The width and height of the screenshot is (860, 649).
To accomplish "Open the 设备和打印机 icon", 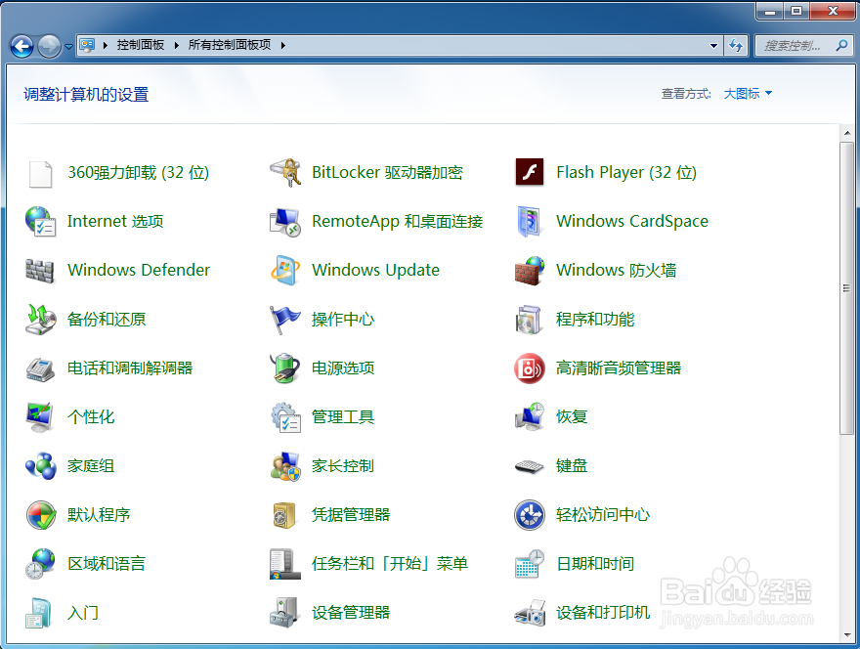I will (530, 614).
